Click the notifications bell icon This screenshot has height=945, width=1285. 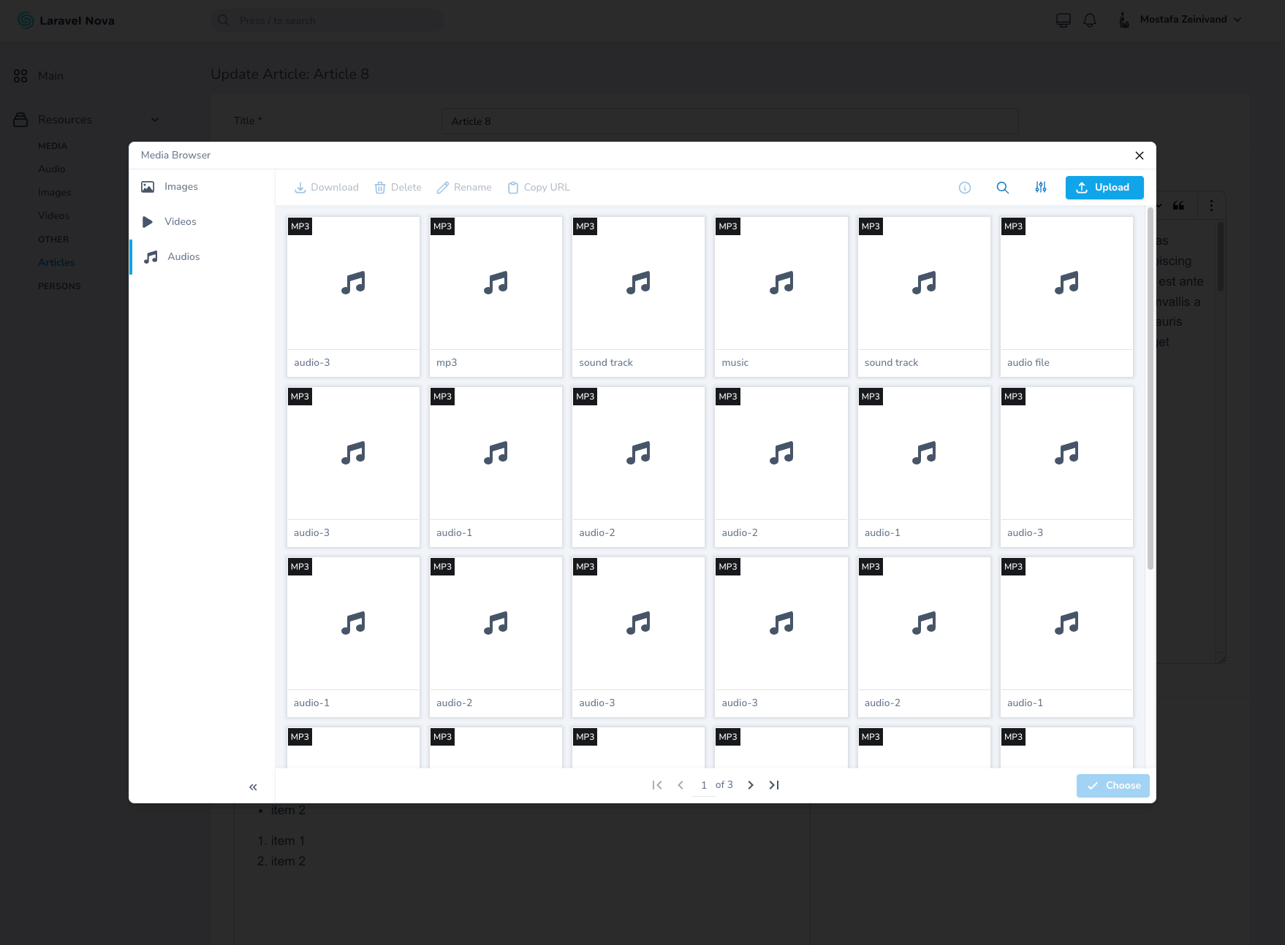(1090, 20)
